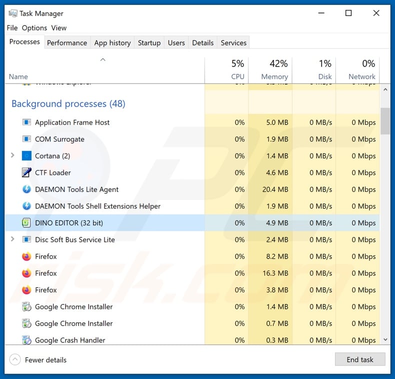Viewport: 395px width, 379px height.
Task: Click the DAEMON Tools Lite Agent icon
Action: (26, 189)
